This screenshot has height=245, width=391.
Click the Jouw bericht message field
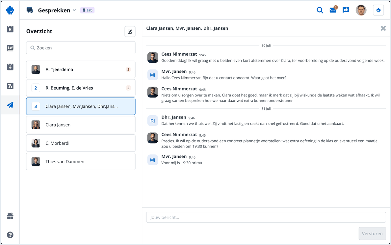pyautogui.click(x=266, y=217)
